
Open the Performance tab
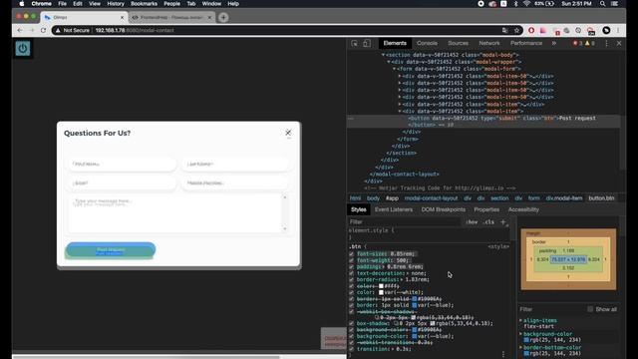[x=526, y=43]
